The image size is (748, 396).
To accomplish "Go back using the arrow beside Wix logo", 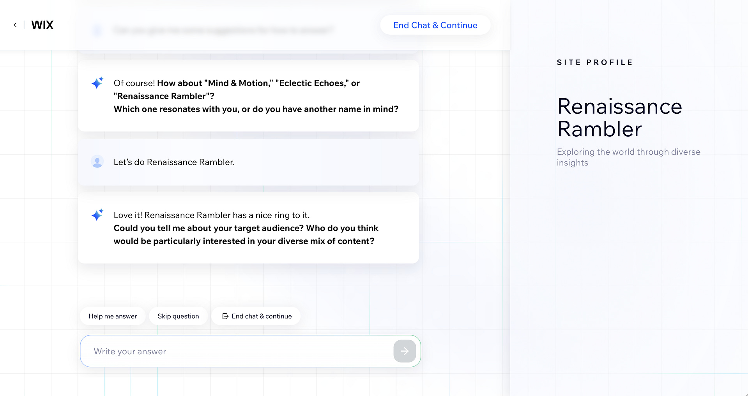I will tap(15, 25).
